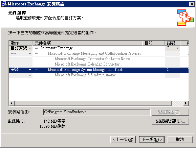Click the 變更路徑(C) button
Viewport: 196px width, 148px height.
click(x=171, y=112)
